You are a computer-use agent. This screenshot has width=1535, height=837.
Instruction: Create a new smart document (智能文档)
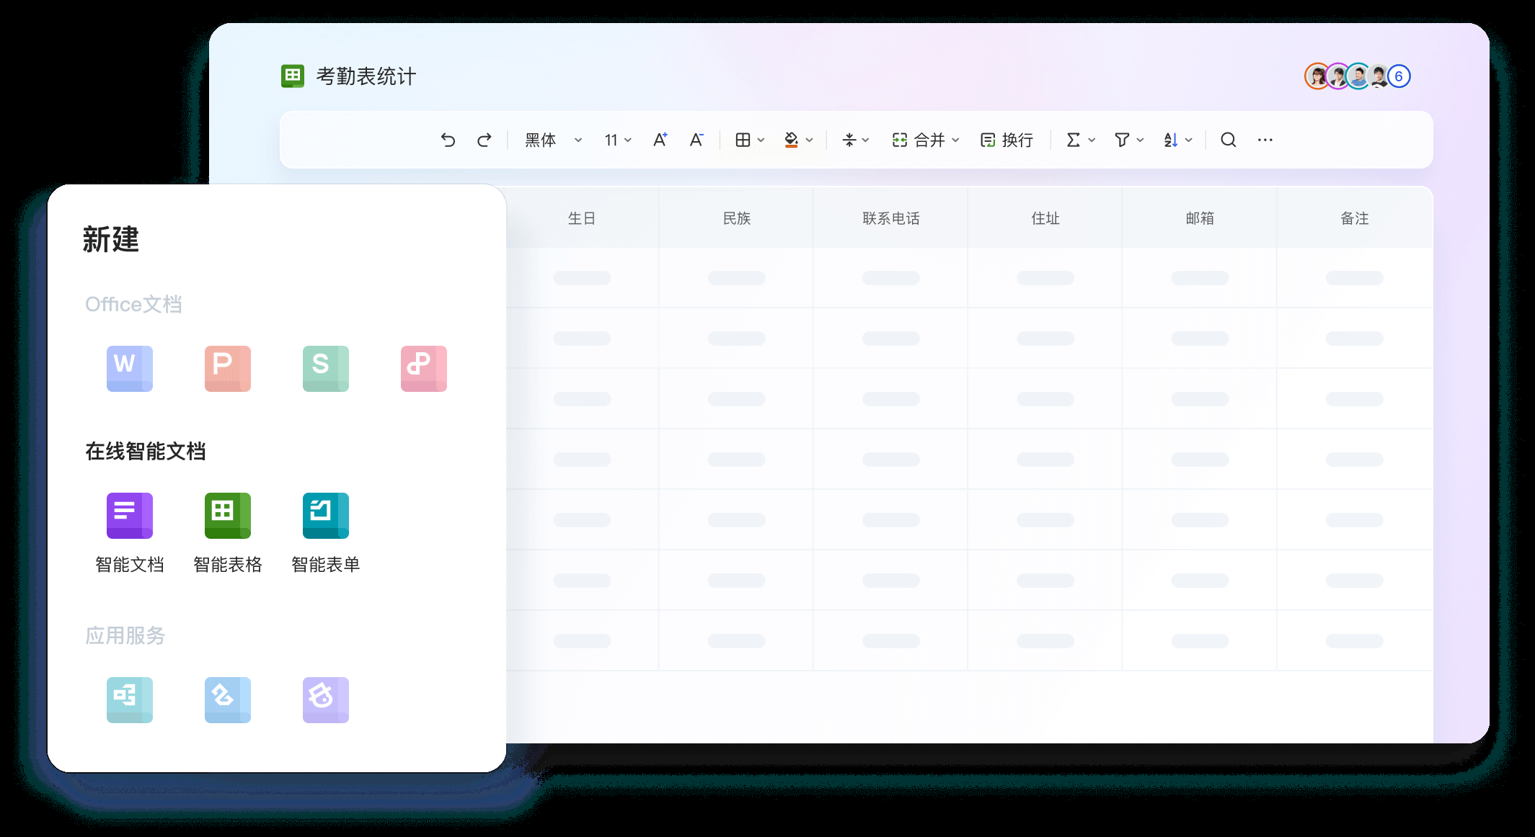coord(130,516)
